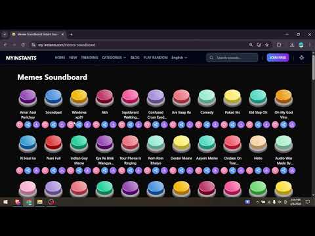Image resolution: width=315 pixels, height=236 pixels.
Task: Play the Hello sound button
Action: pyautogui.click(x=258, y=144)
